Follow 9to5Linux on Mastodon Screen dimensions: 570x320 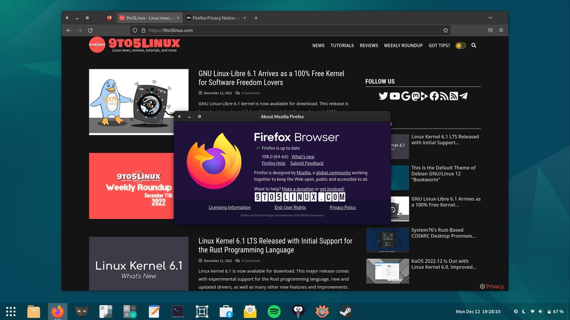[417, 96]
